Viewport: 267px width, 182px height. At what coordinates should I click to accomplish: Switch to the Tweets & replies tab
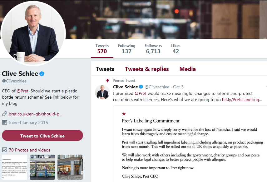pyautogui.click(x=147, y=69)
